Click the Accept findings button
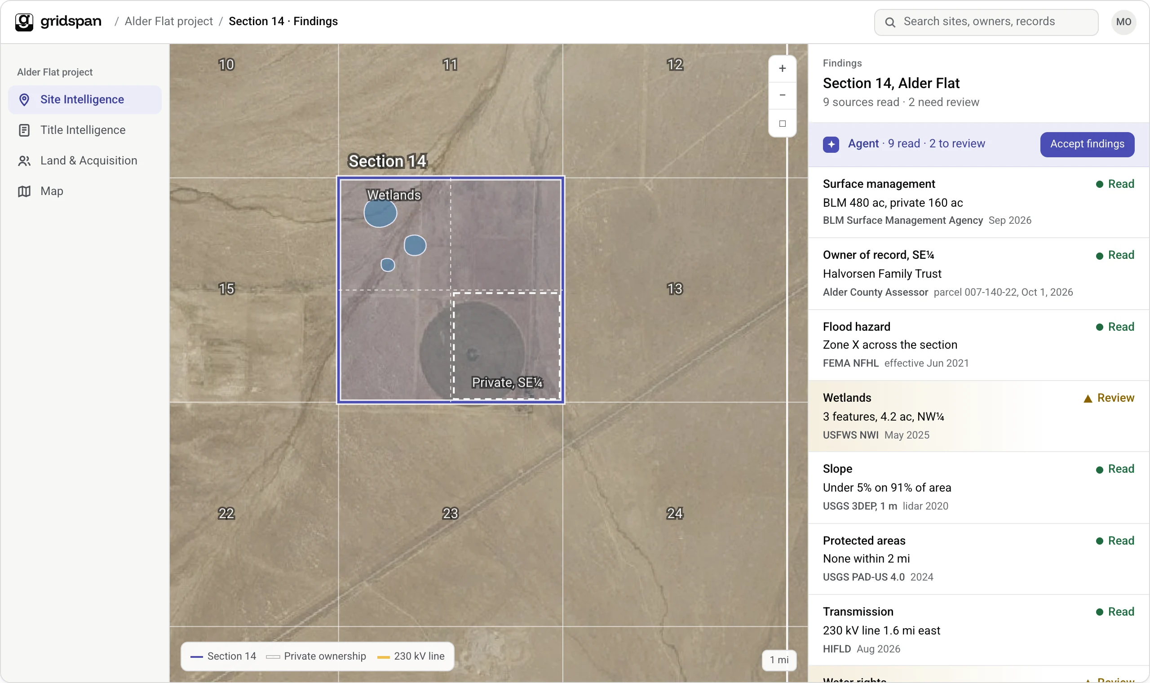1150x683 pixels. pyautogui.click(x=1087, y=144)
